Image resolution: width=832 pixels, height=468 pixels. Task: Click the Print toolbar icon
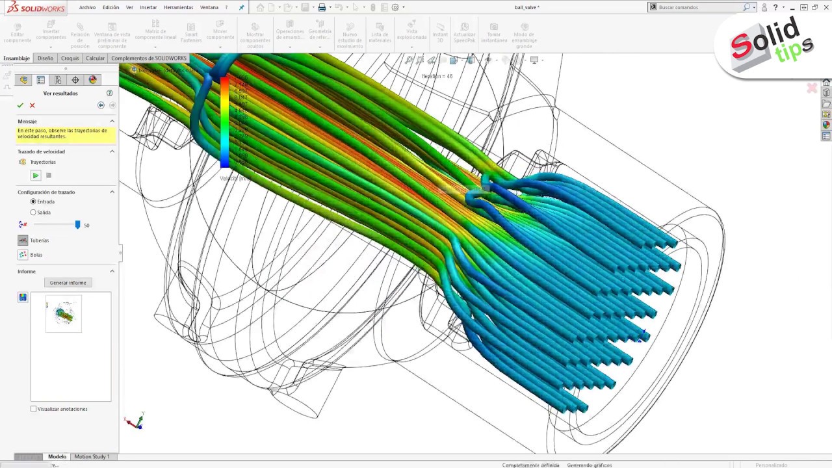click(x=322, y=7)
